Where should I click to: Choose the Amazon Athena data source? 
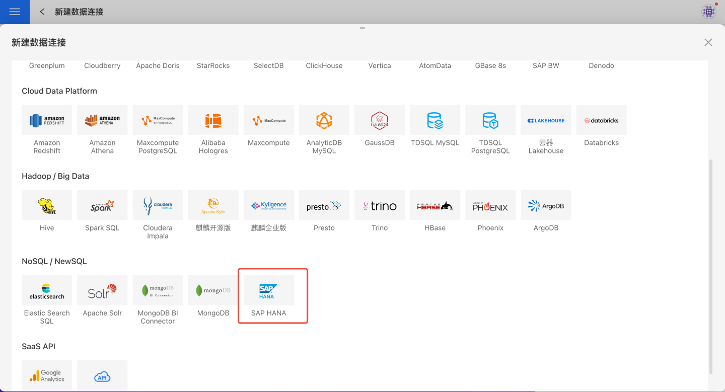(102, 120)
